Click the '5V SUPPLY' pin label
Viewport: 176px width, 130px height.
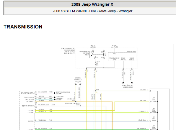(x=30, y=102)
